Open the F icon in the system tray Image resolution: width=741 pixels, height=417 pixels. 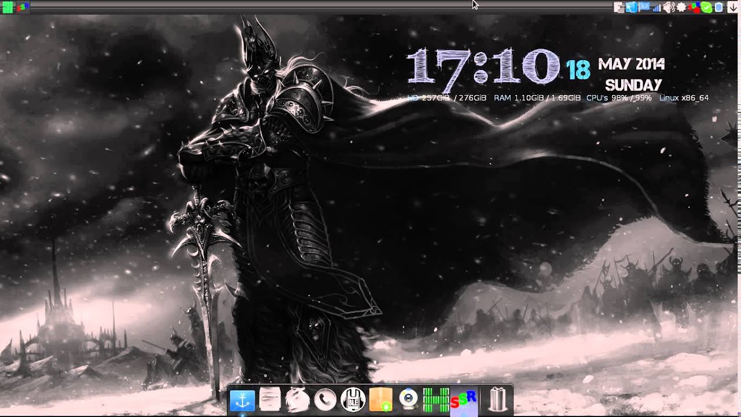coord(618,8)
